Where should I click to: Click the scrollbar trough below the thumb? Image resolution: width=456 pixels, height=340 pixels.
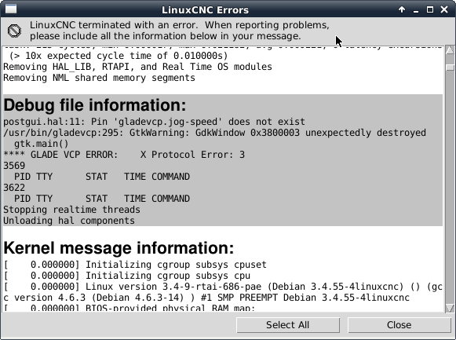pyautogui.click(x=450, y=186)
